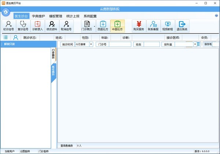The height and width of the screenshot is (154, 220).
Task: Open the 统计上报 menu tab
Action: coord(73,16)
